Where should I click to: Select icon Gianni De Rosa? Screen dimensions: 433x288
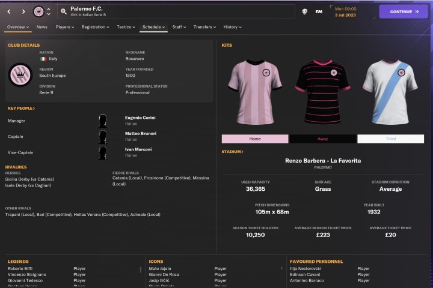(164, 274)
